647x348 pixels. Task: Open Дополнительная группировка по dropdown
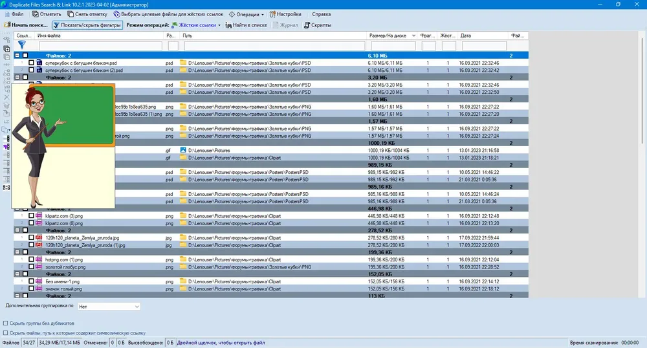click(109, 307)
